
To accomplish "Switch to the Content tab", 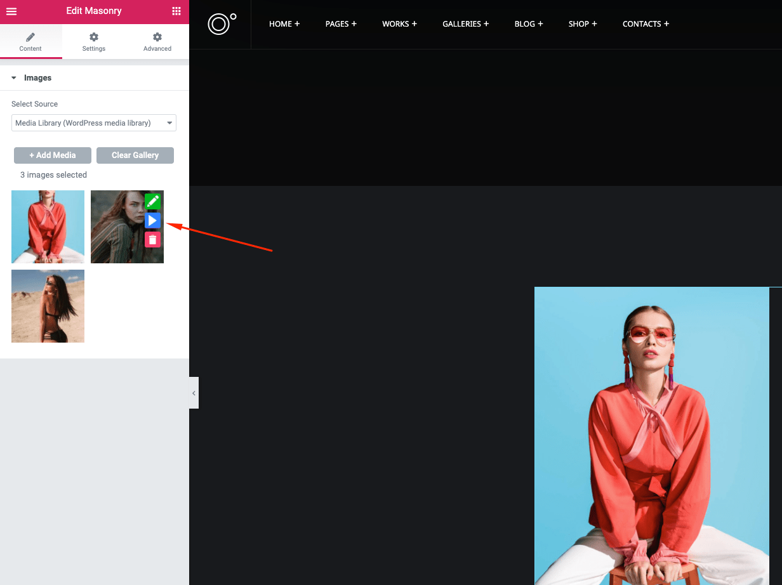I will tap(30, 42).
